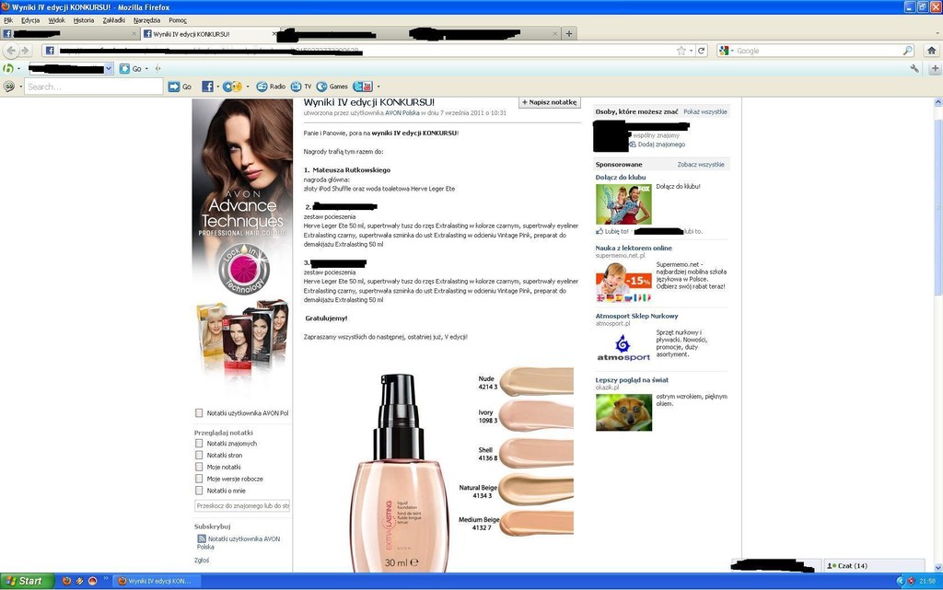Click the Zgłoś report link

tap(202, 560)
